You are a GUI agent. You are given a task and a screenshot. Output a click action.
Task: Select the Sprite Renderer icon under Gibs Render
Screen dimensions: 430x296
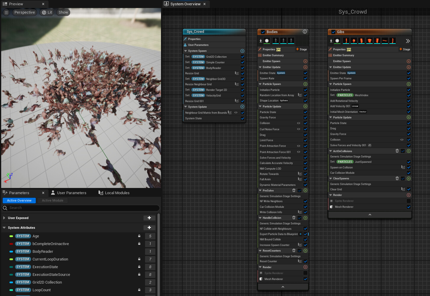click(331, 201)
